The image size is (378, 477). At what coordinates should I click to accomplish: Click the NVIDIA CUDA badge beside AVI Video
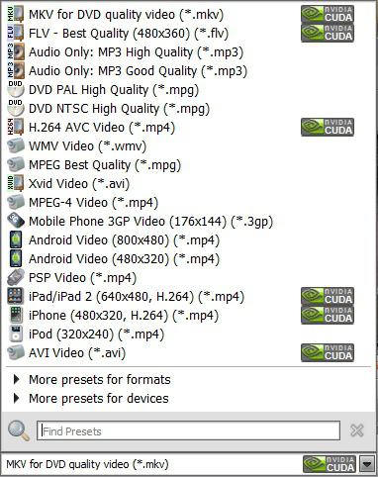pyautogui.click(x=328, y=352)
